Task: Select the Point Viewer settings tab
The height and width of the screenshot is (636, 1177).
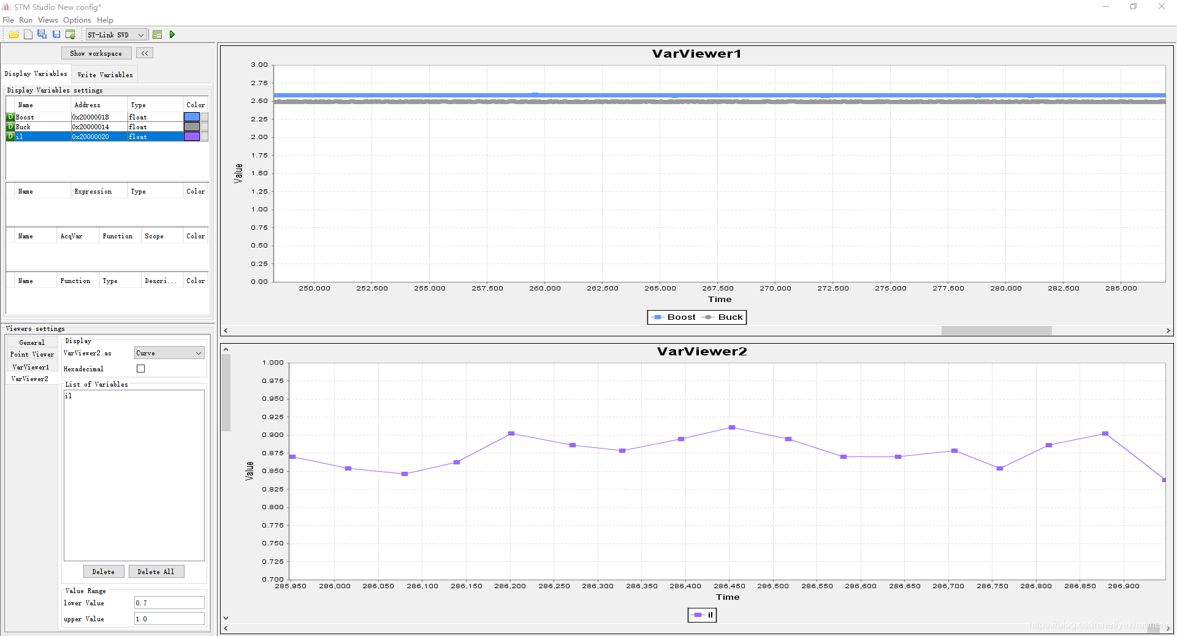Action: 32,354
